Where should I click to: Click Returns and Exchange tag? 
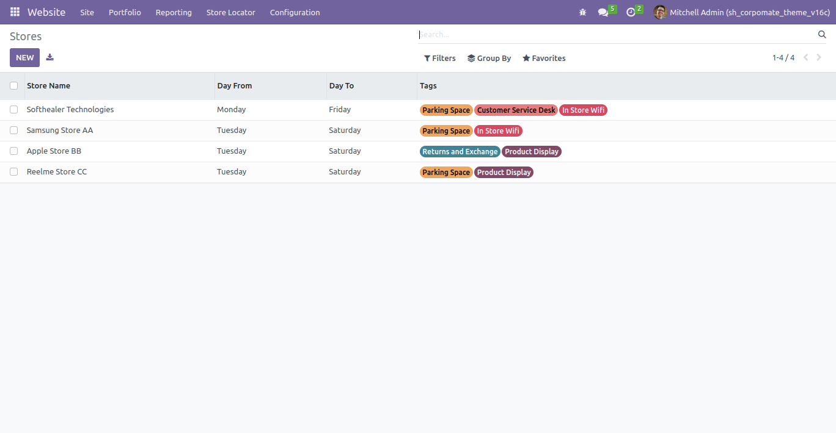pyautogui.click(x=460, y=152)
